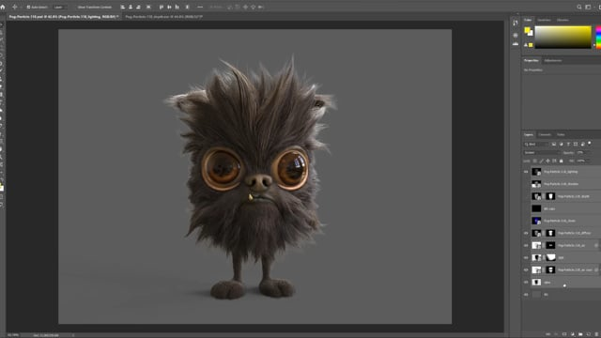601x338 pixels.
Task: Click the foreground color swatch in Color panel
Action: coord(527,30)
